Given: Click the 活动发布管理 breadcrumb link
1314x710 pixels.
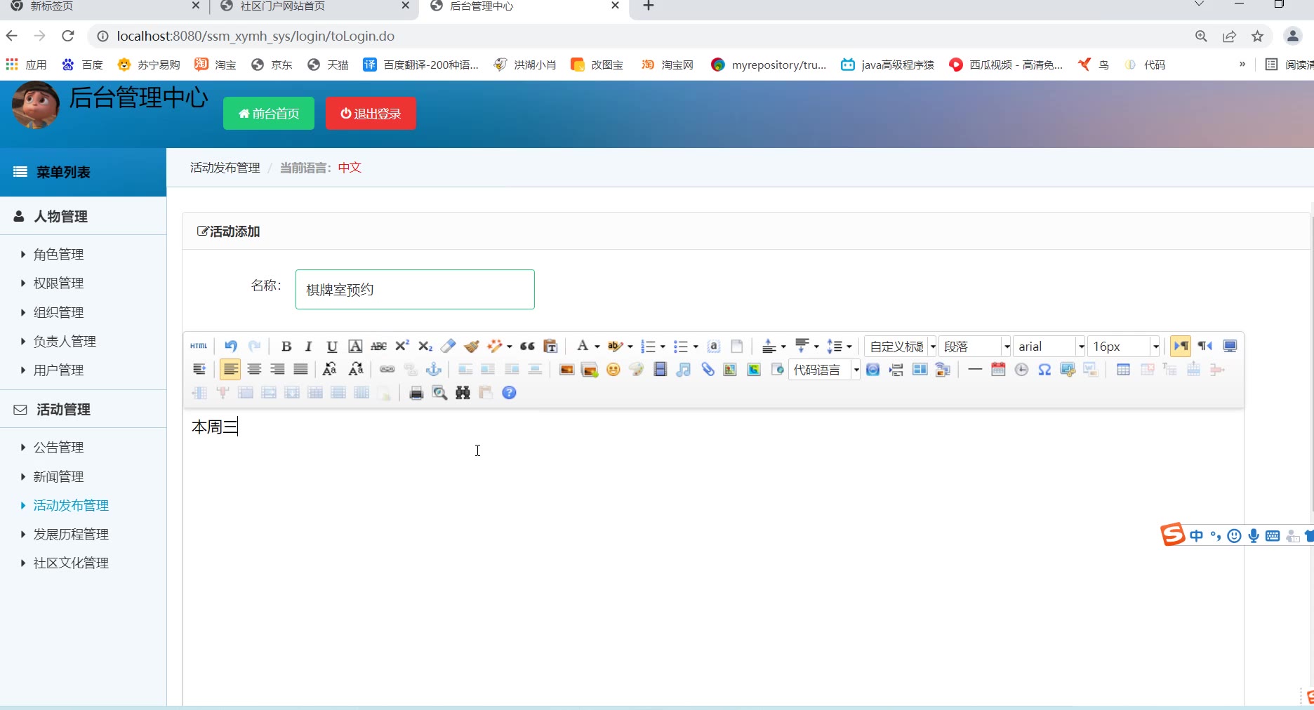Looking at the screenshot, I should coord(225,168).
